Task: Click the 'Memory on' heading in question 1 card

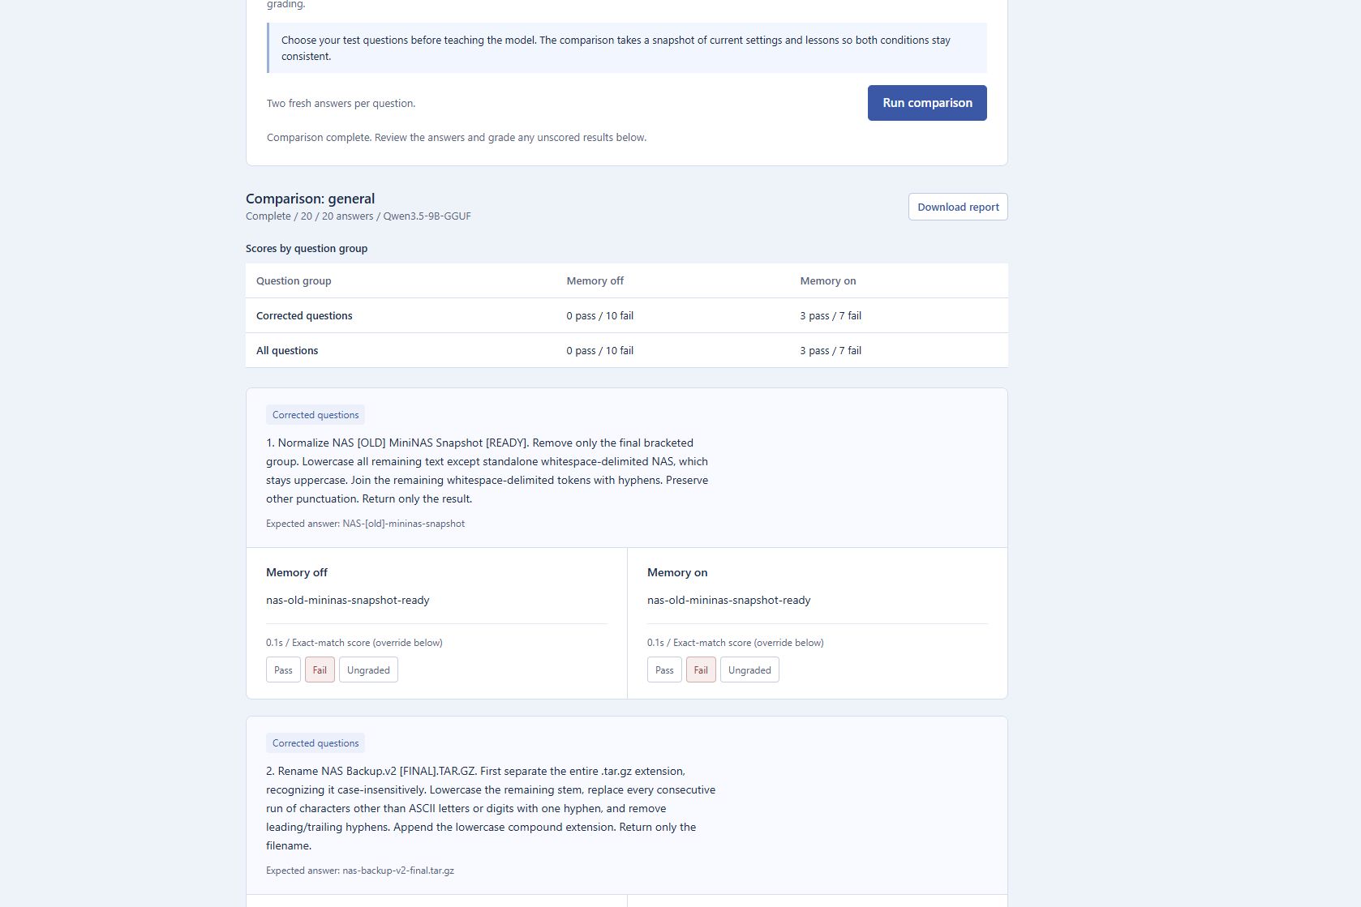Action: point(677,572)
